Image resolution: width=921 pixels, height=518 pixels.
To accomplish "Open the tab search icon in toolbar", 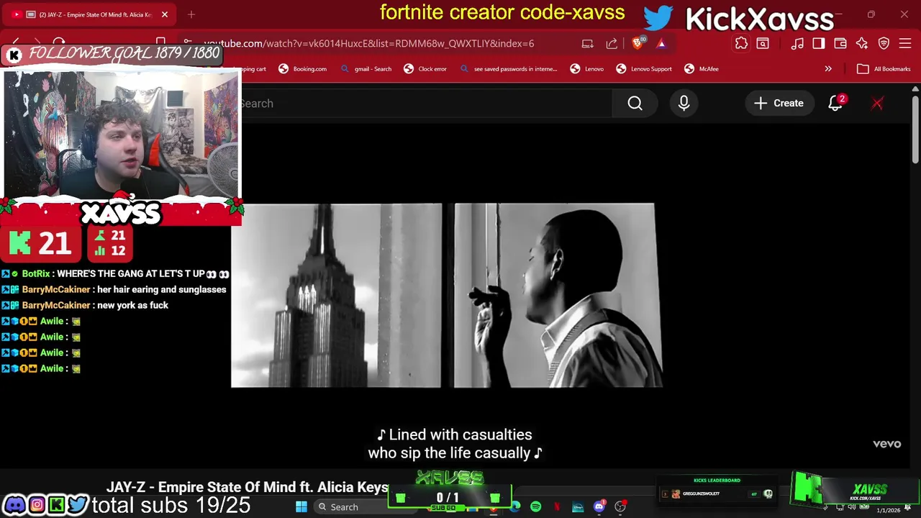I will tap(763, 43).
